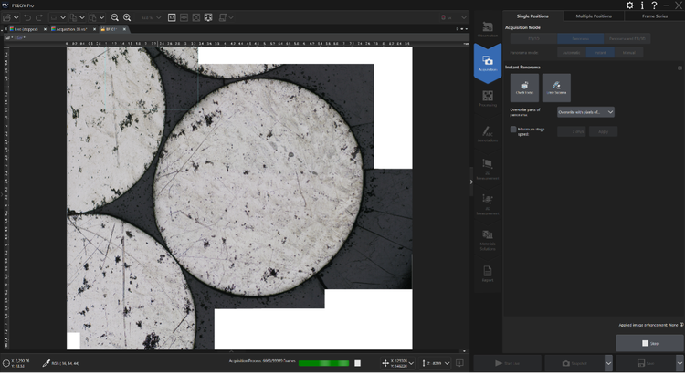Open the info icon in title bar
This screenshot has width=685, height=374.
click(641, 5)
